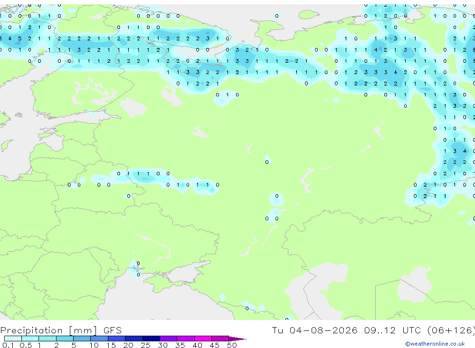Click legend label '35'
Image resolution: width=475 pixels, height=348 pixels.
coord(180,345)
